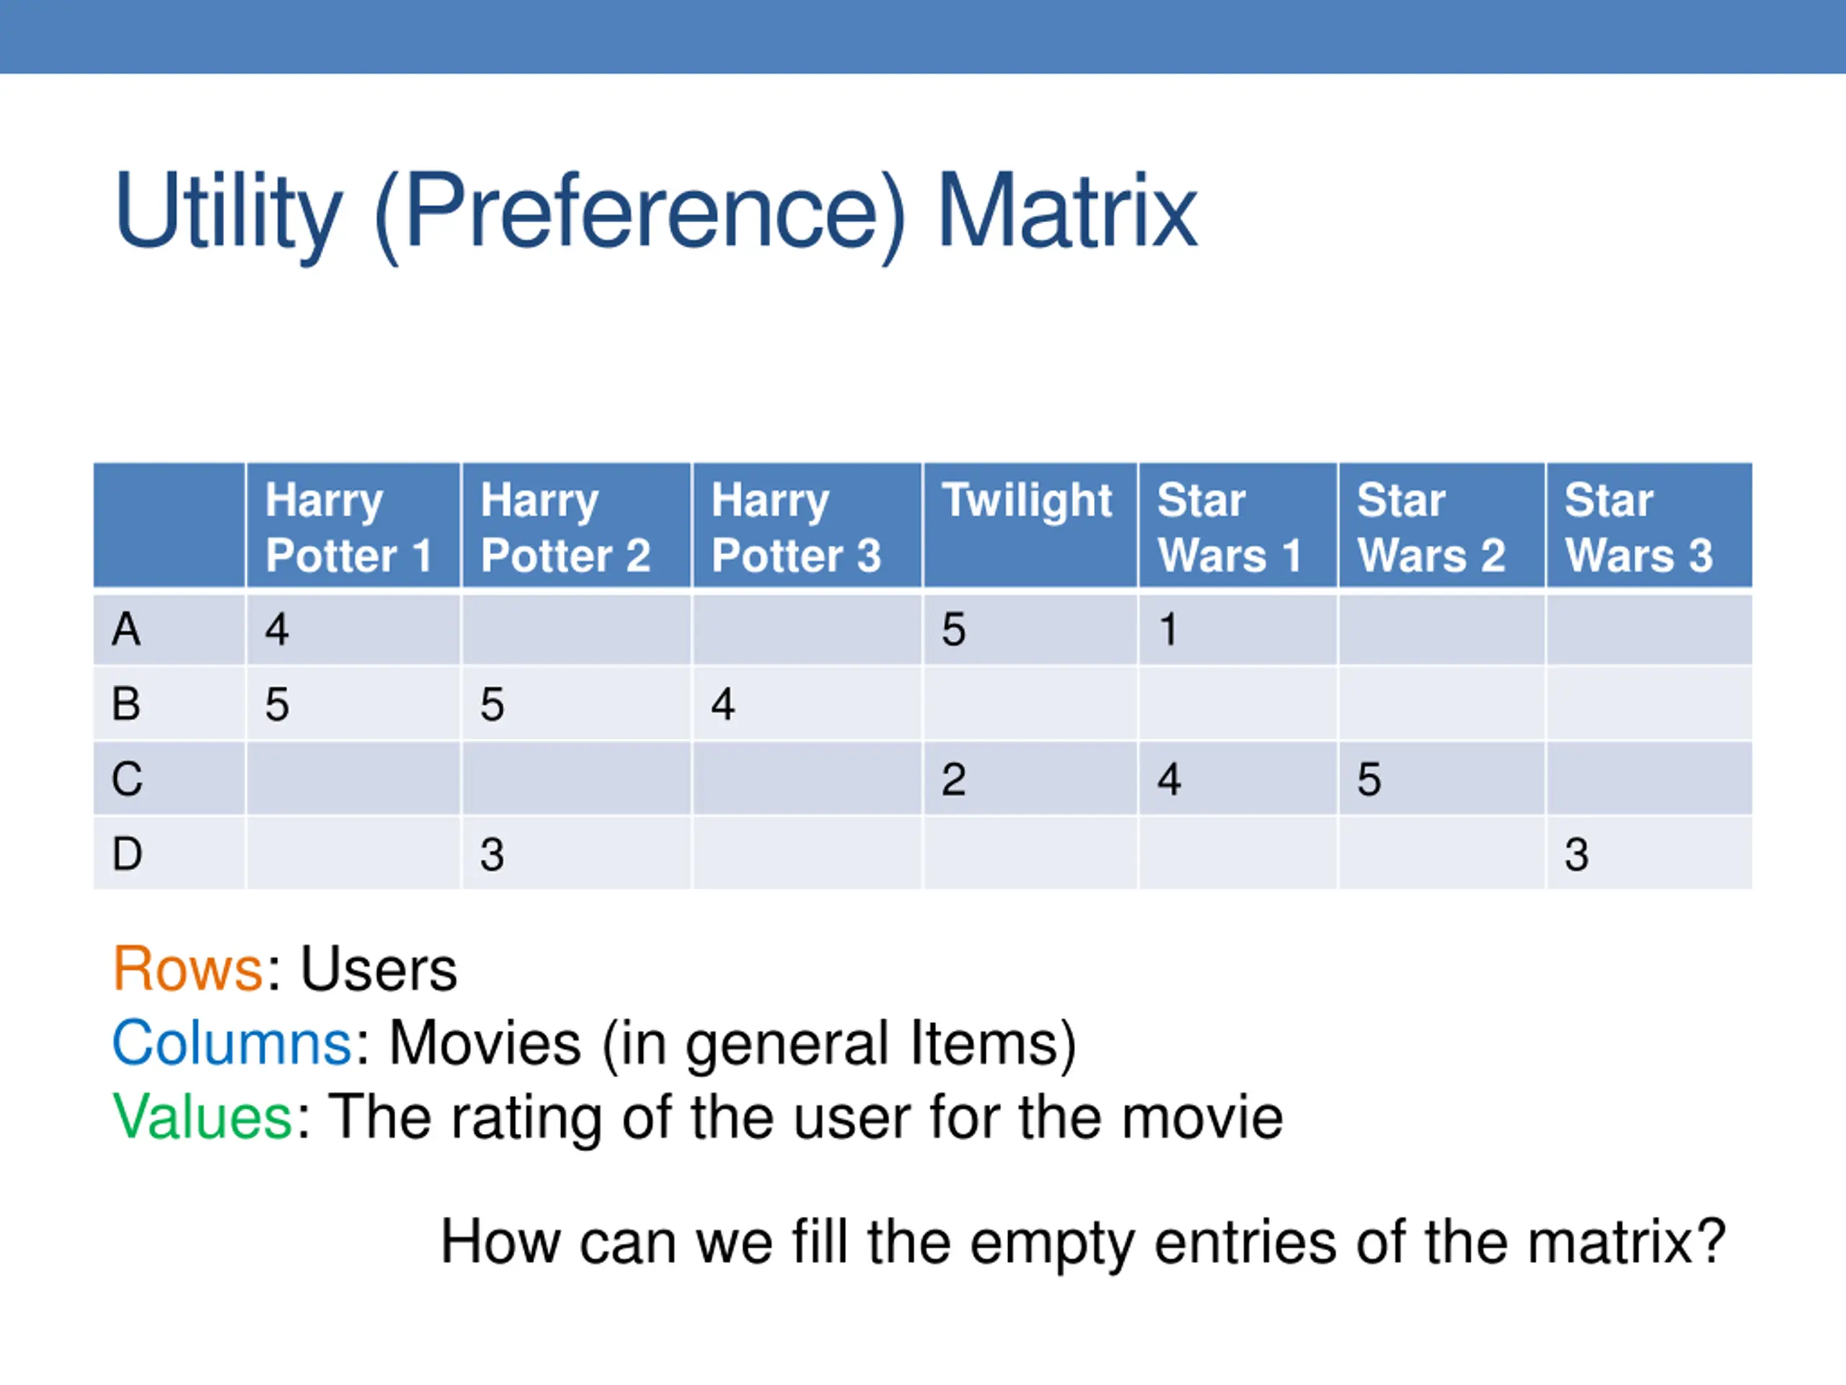Image resolution: width=1846 pixels, height=1385 pixels.
Task: Click the orange word Rows
Action: point(189,969)
